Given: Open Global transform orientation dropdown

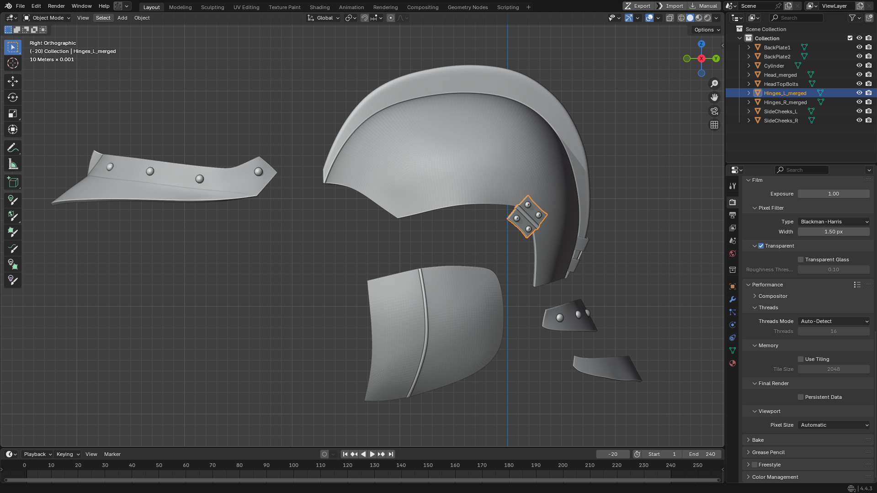Looking at the screenshot, I should pos(324,18).
